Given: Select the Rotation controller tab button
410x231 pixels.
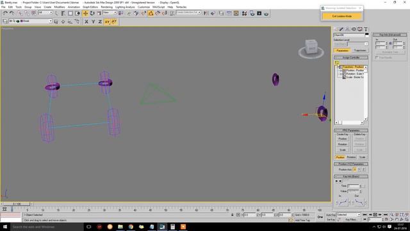Looking at the screenshot, I should coord(351,157).
